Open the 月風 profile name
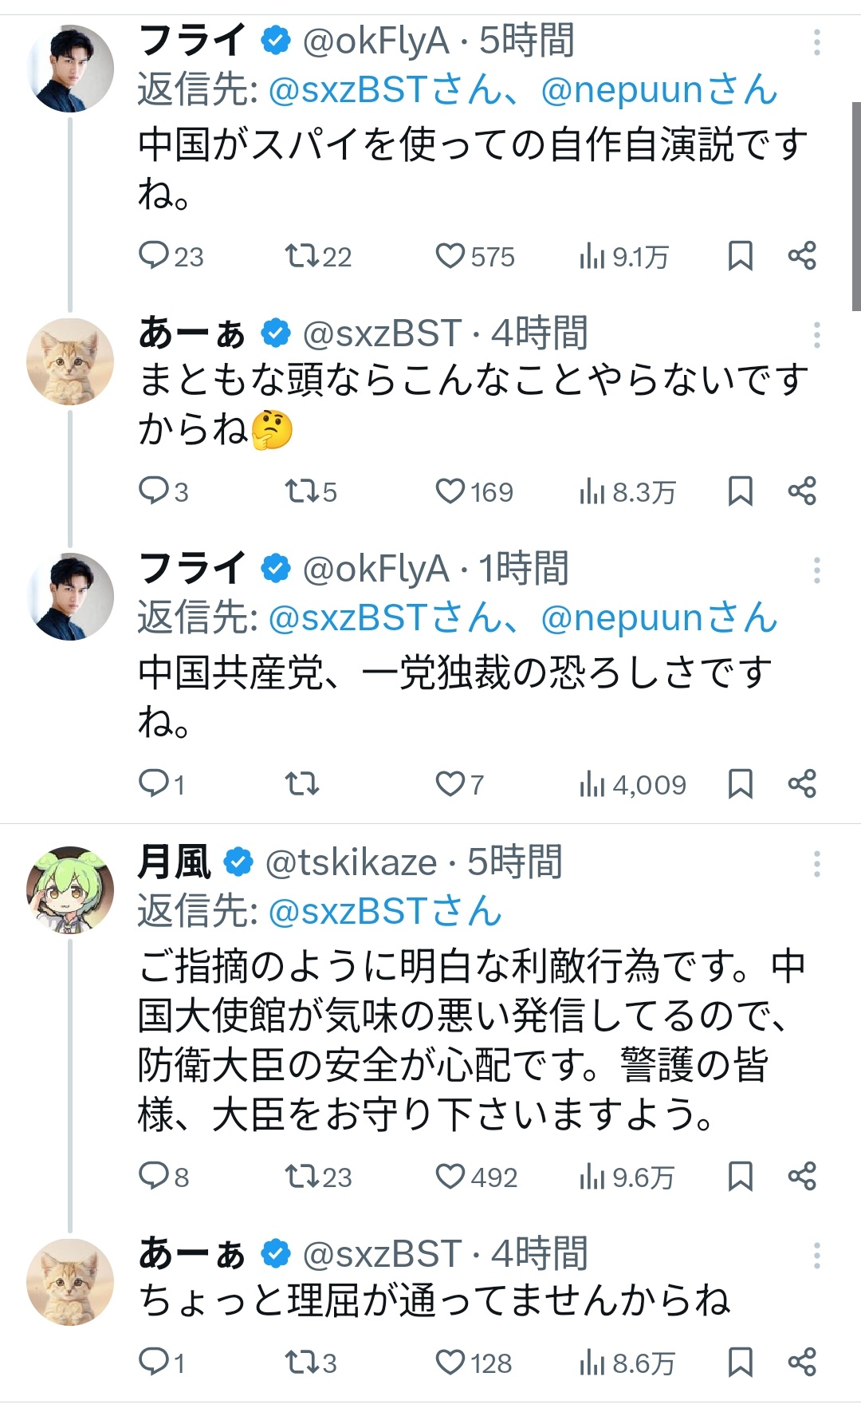 pos(175,862)
